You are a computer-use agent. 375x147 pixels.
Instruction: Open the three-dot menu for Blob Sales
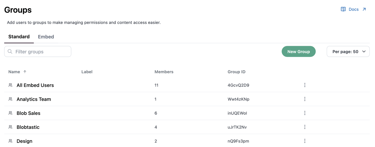click(x=305, y=113)
